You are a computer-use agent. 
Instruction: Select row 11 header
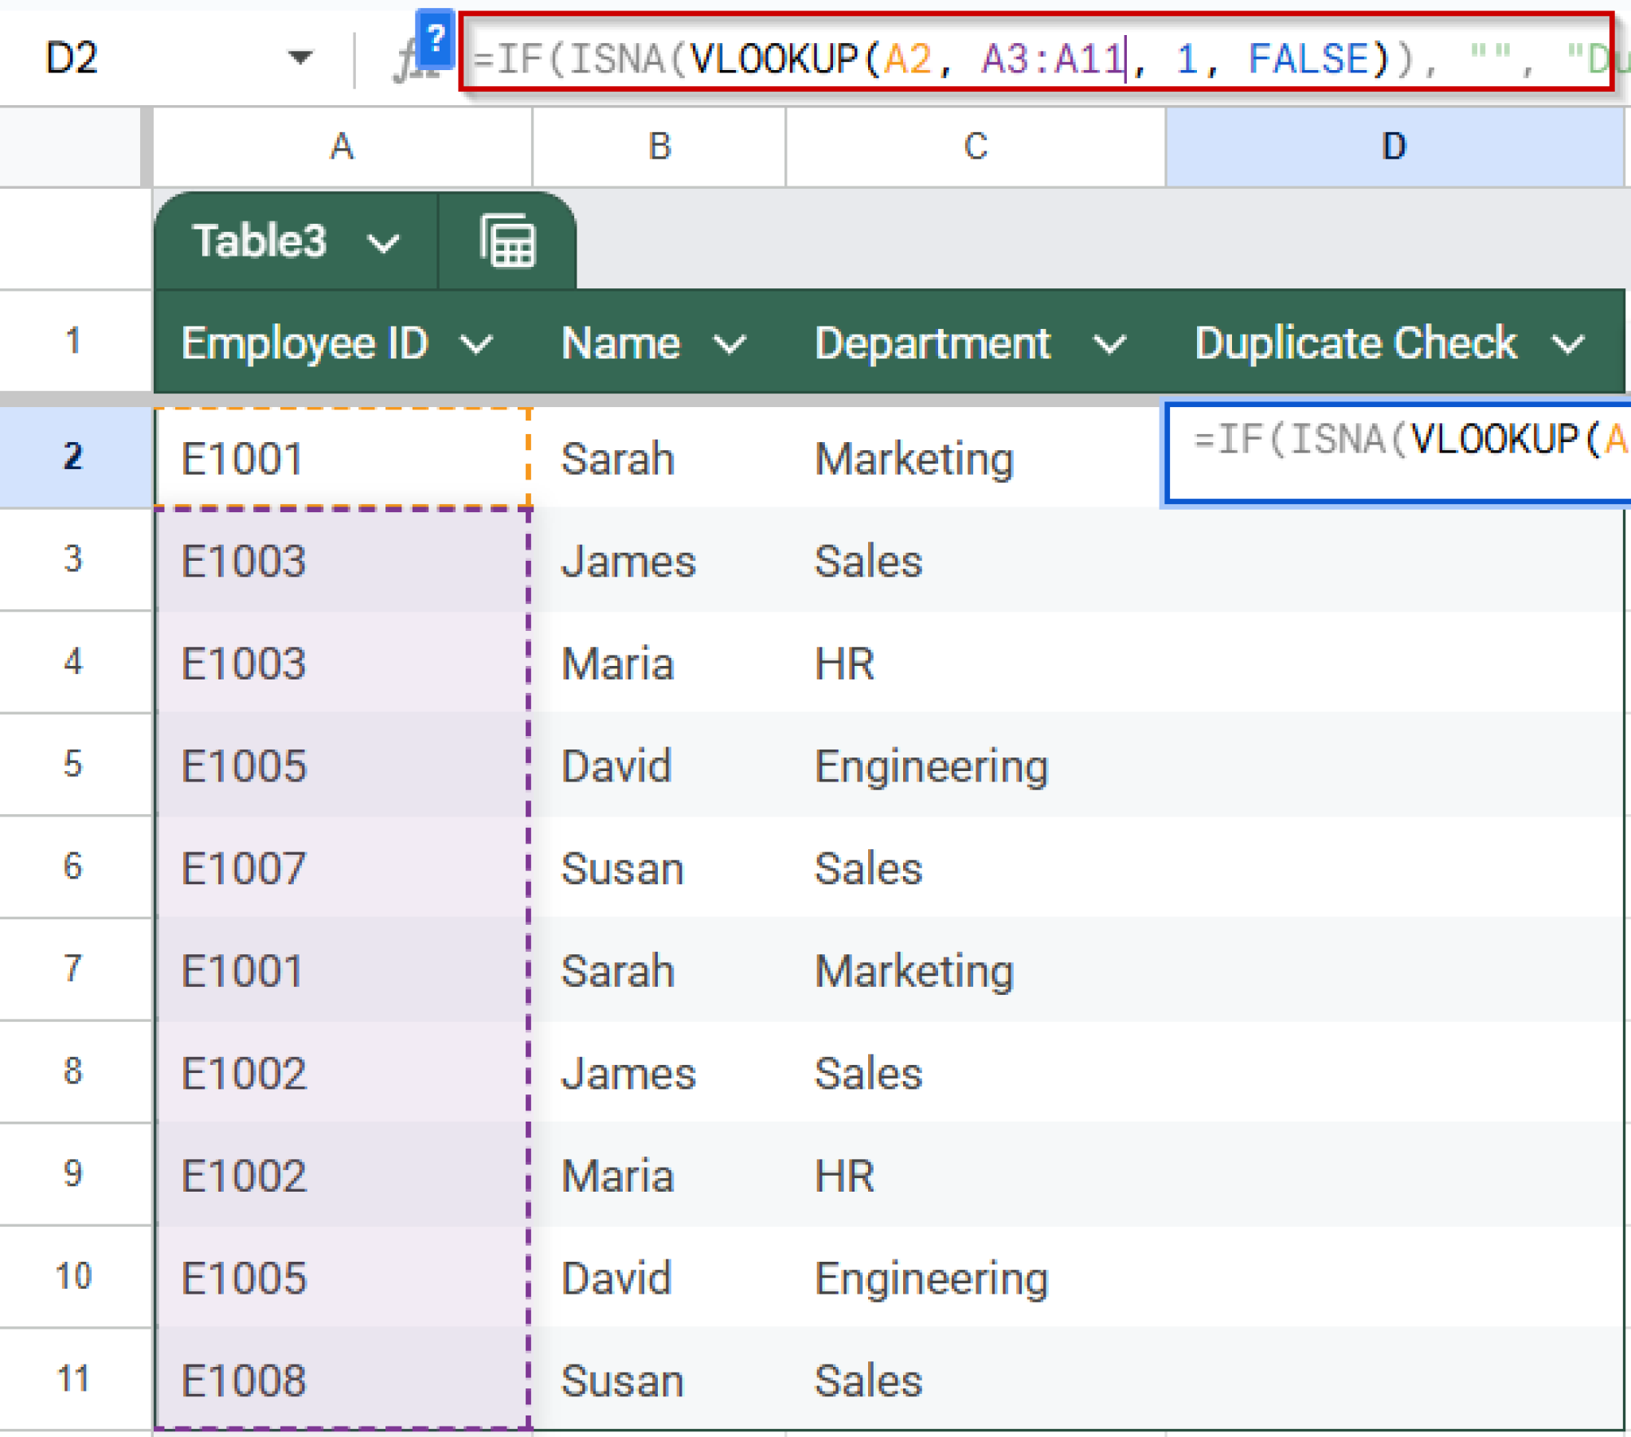pyautogui.click(x=73, y=1379)
